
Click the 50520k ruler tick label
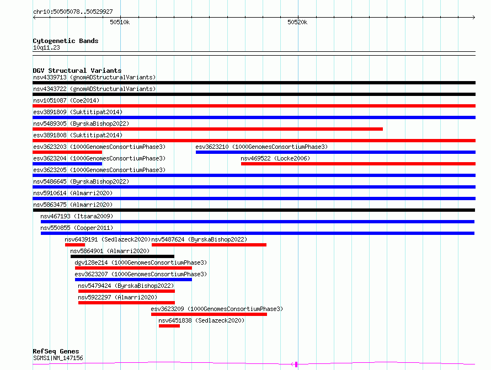297,22
